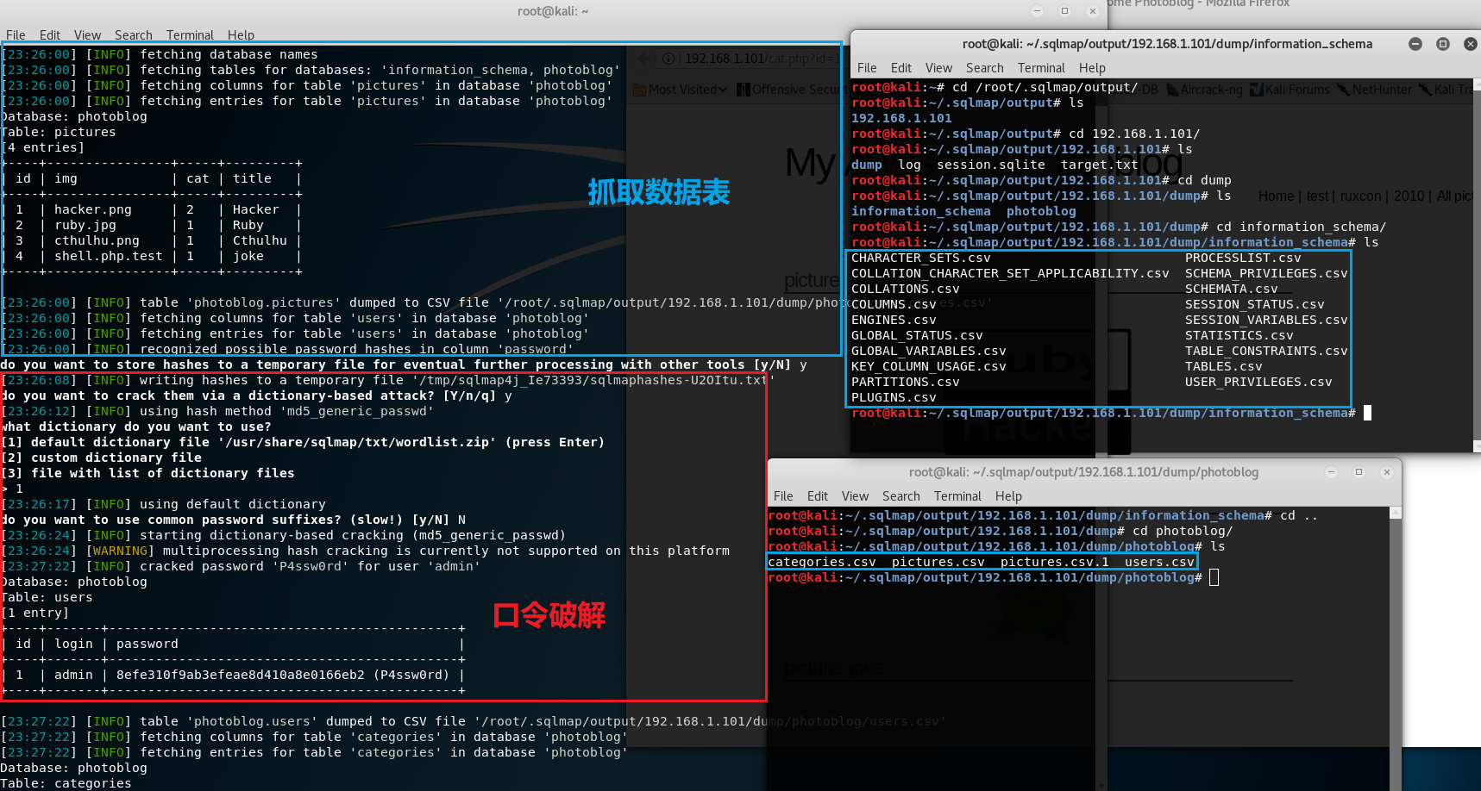Click PROCESSLIST.csv in information_schema listing

[1243, 258]
